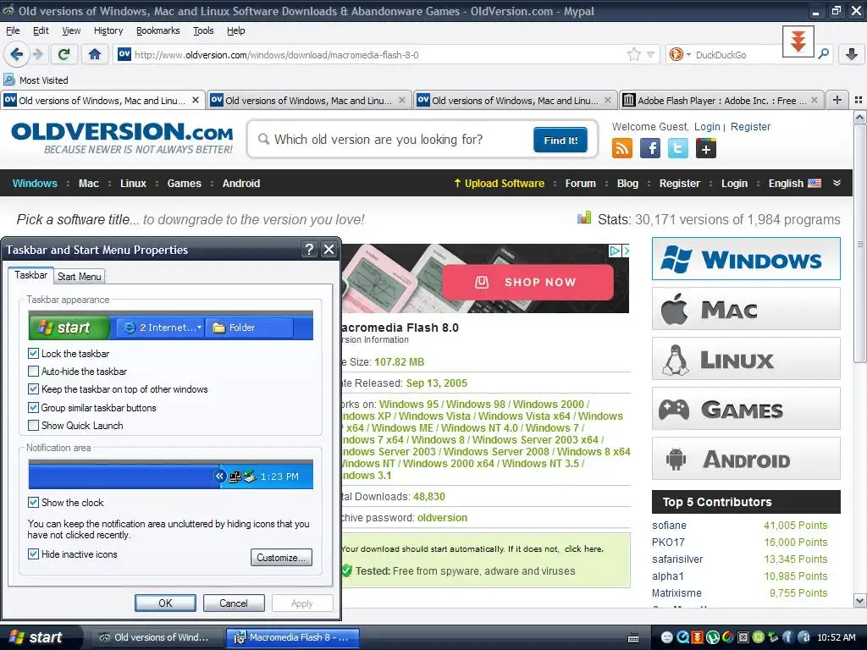Switch to Macromedia Flash 8 taskbar button
The width and height of the screenshot is (867, 650).
[292, 637]
